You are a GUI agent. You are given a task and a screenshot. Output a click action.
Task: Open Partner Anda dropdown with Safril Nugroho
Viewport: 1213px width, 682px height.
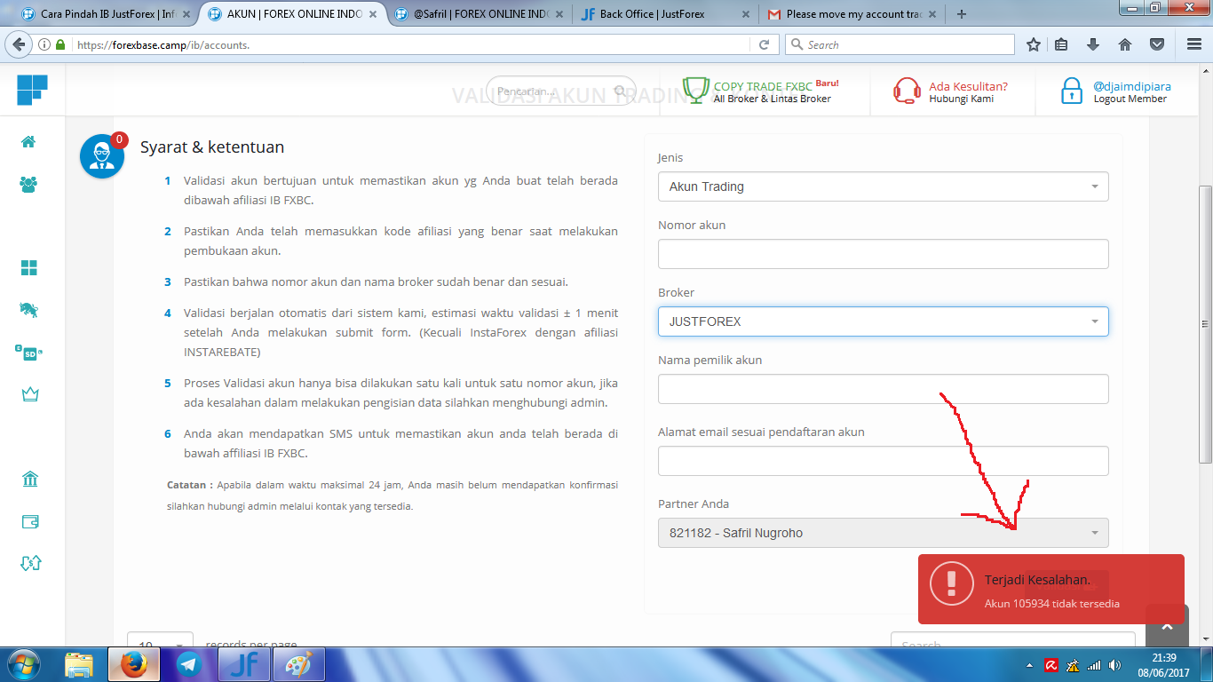(x=883, y=533)
